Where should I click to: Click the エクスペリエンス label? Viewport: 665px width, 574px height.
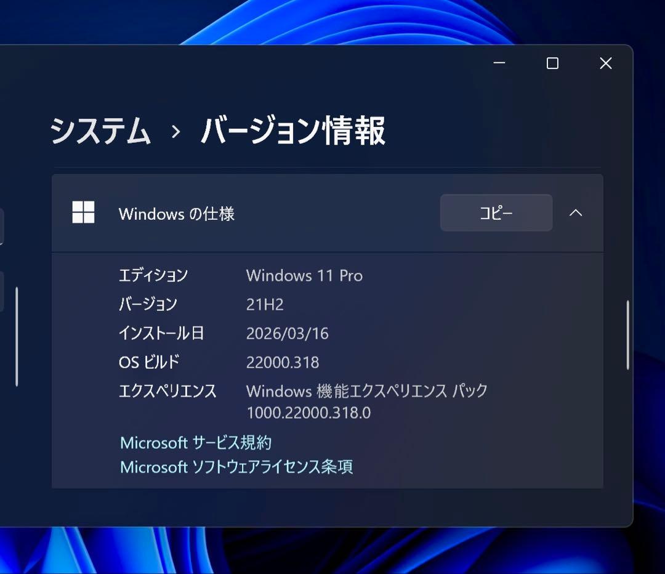click(167, 390)
